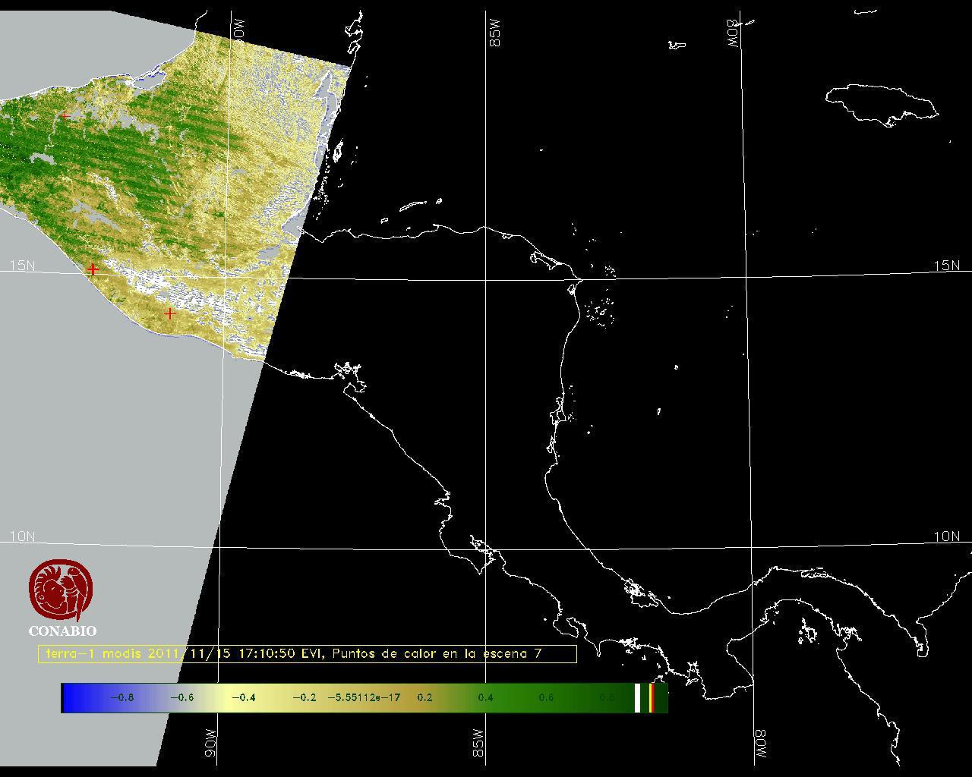
Task: Click the Jamaica island outline
Action: coord(881,104)
